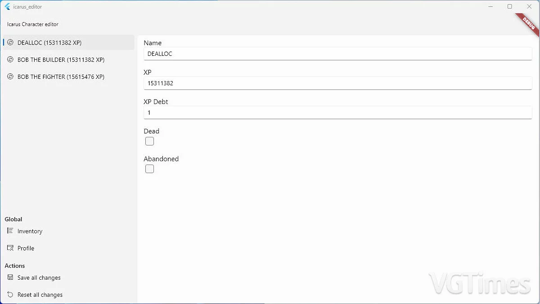Click the Profile card icon
The height and width of the screenshot is (304, 540).
[9, 248]
